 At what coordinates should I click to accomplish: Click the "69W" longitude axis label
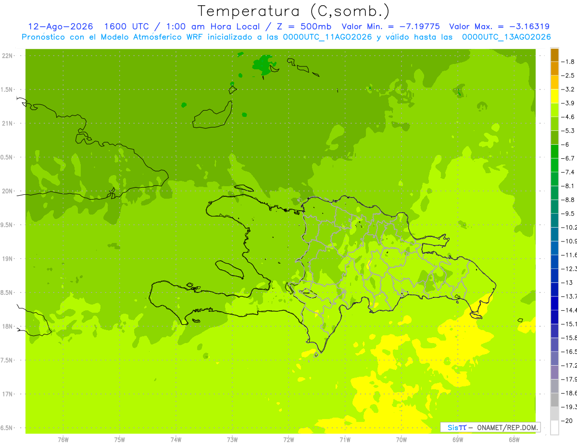458,440
